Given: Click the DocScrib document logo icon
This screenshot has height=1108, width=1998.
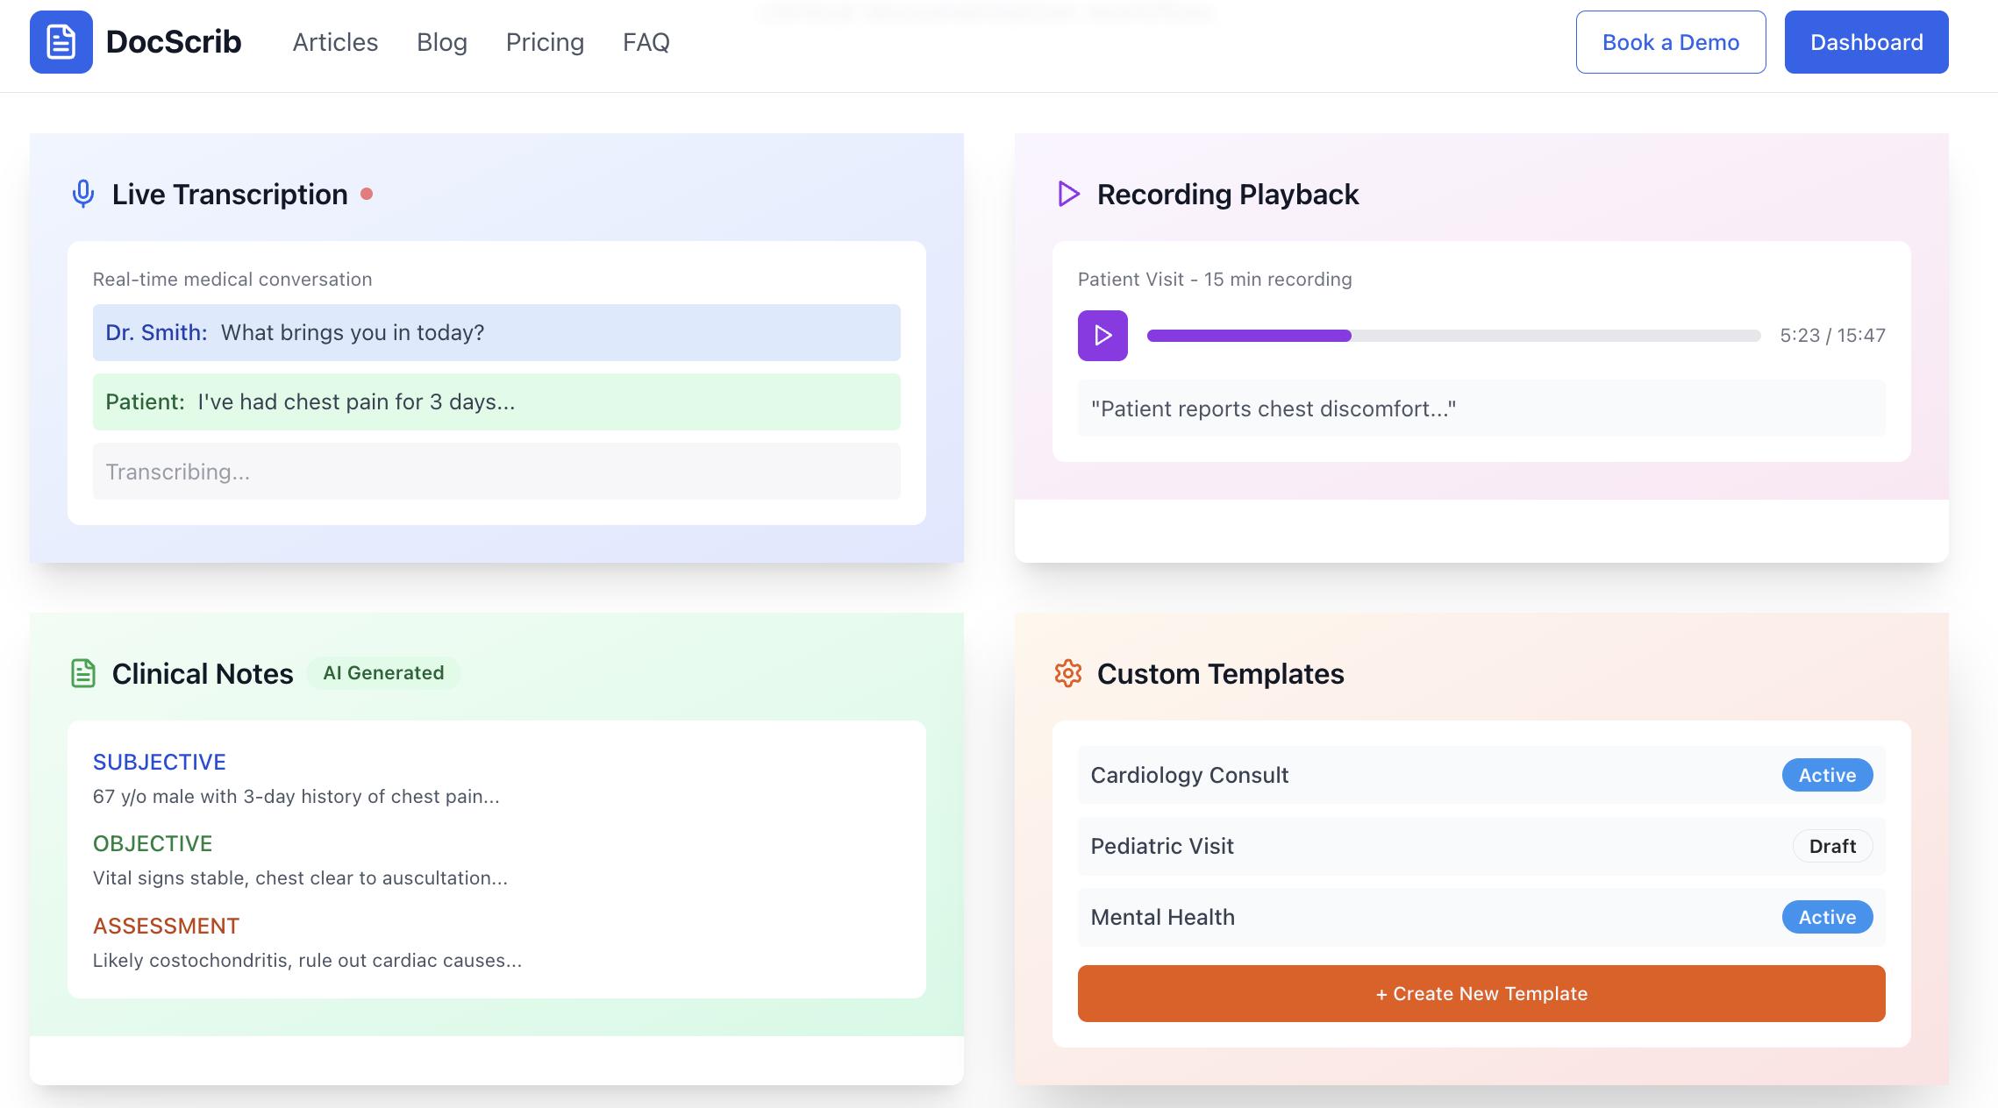Looking at the screenshot, I should coord(61,42).
